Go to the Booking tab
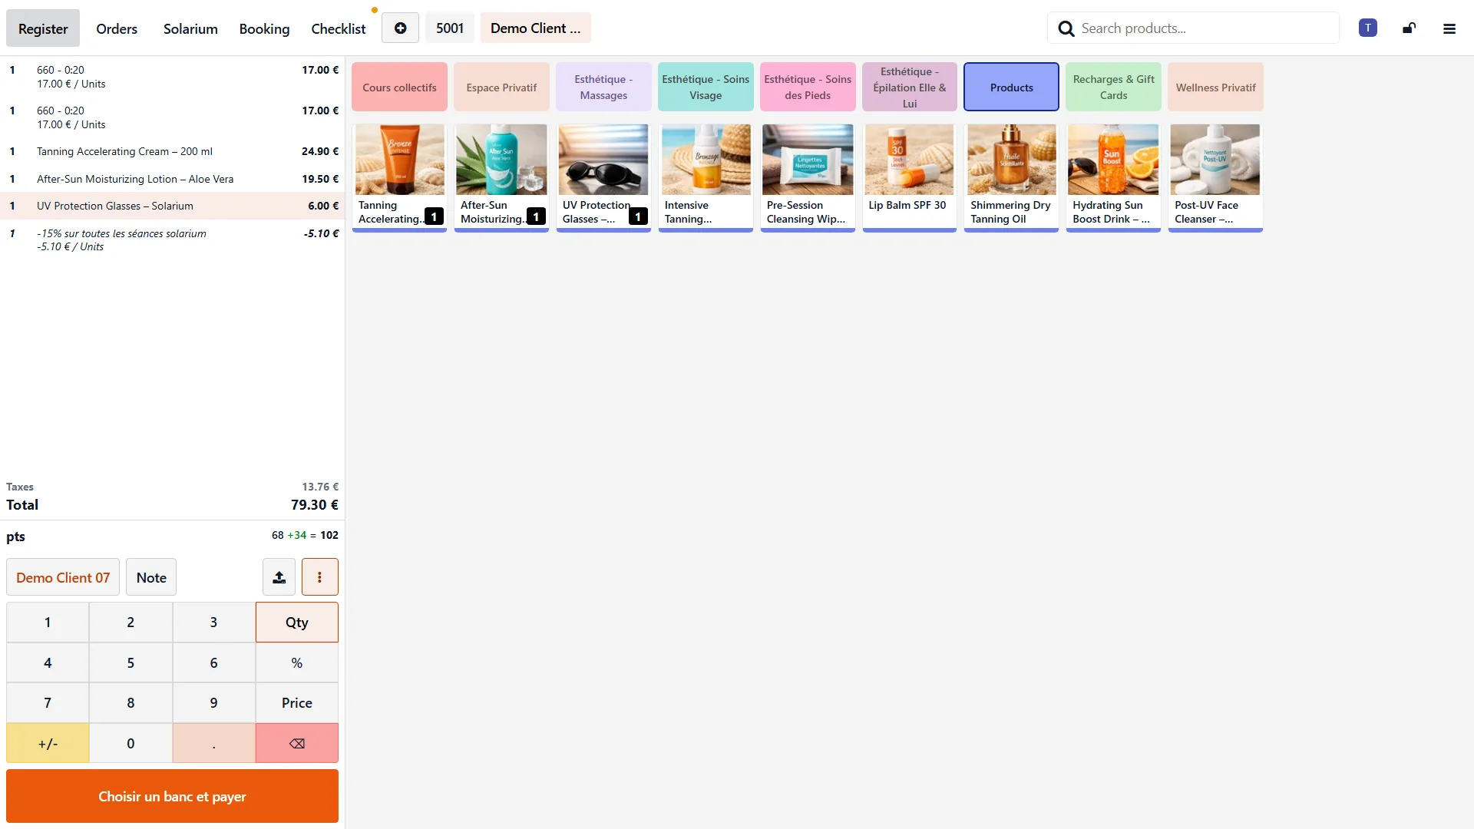 pyautogui.click(x=264, y=28)
